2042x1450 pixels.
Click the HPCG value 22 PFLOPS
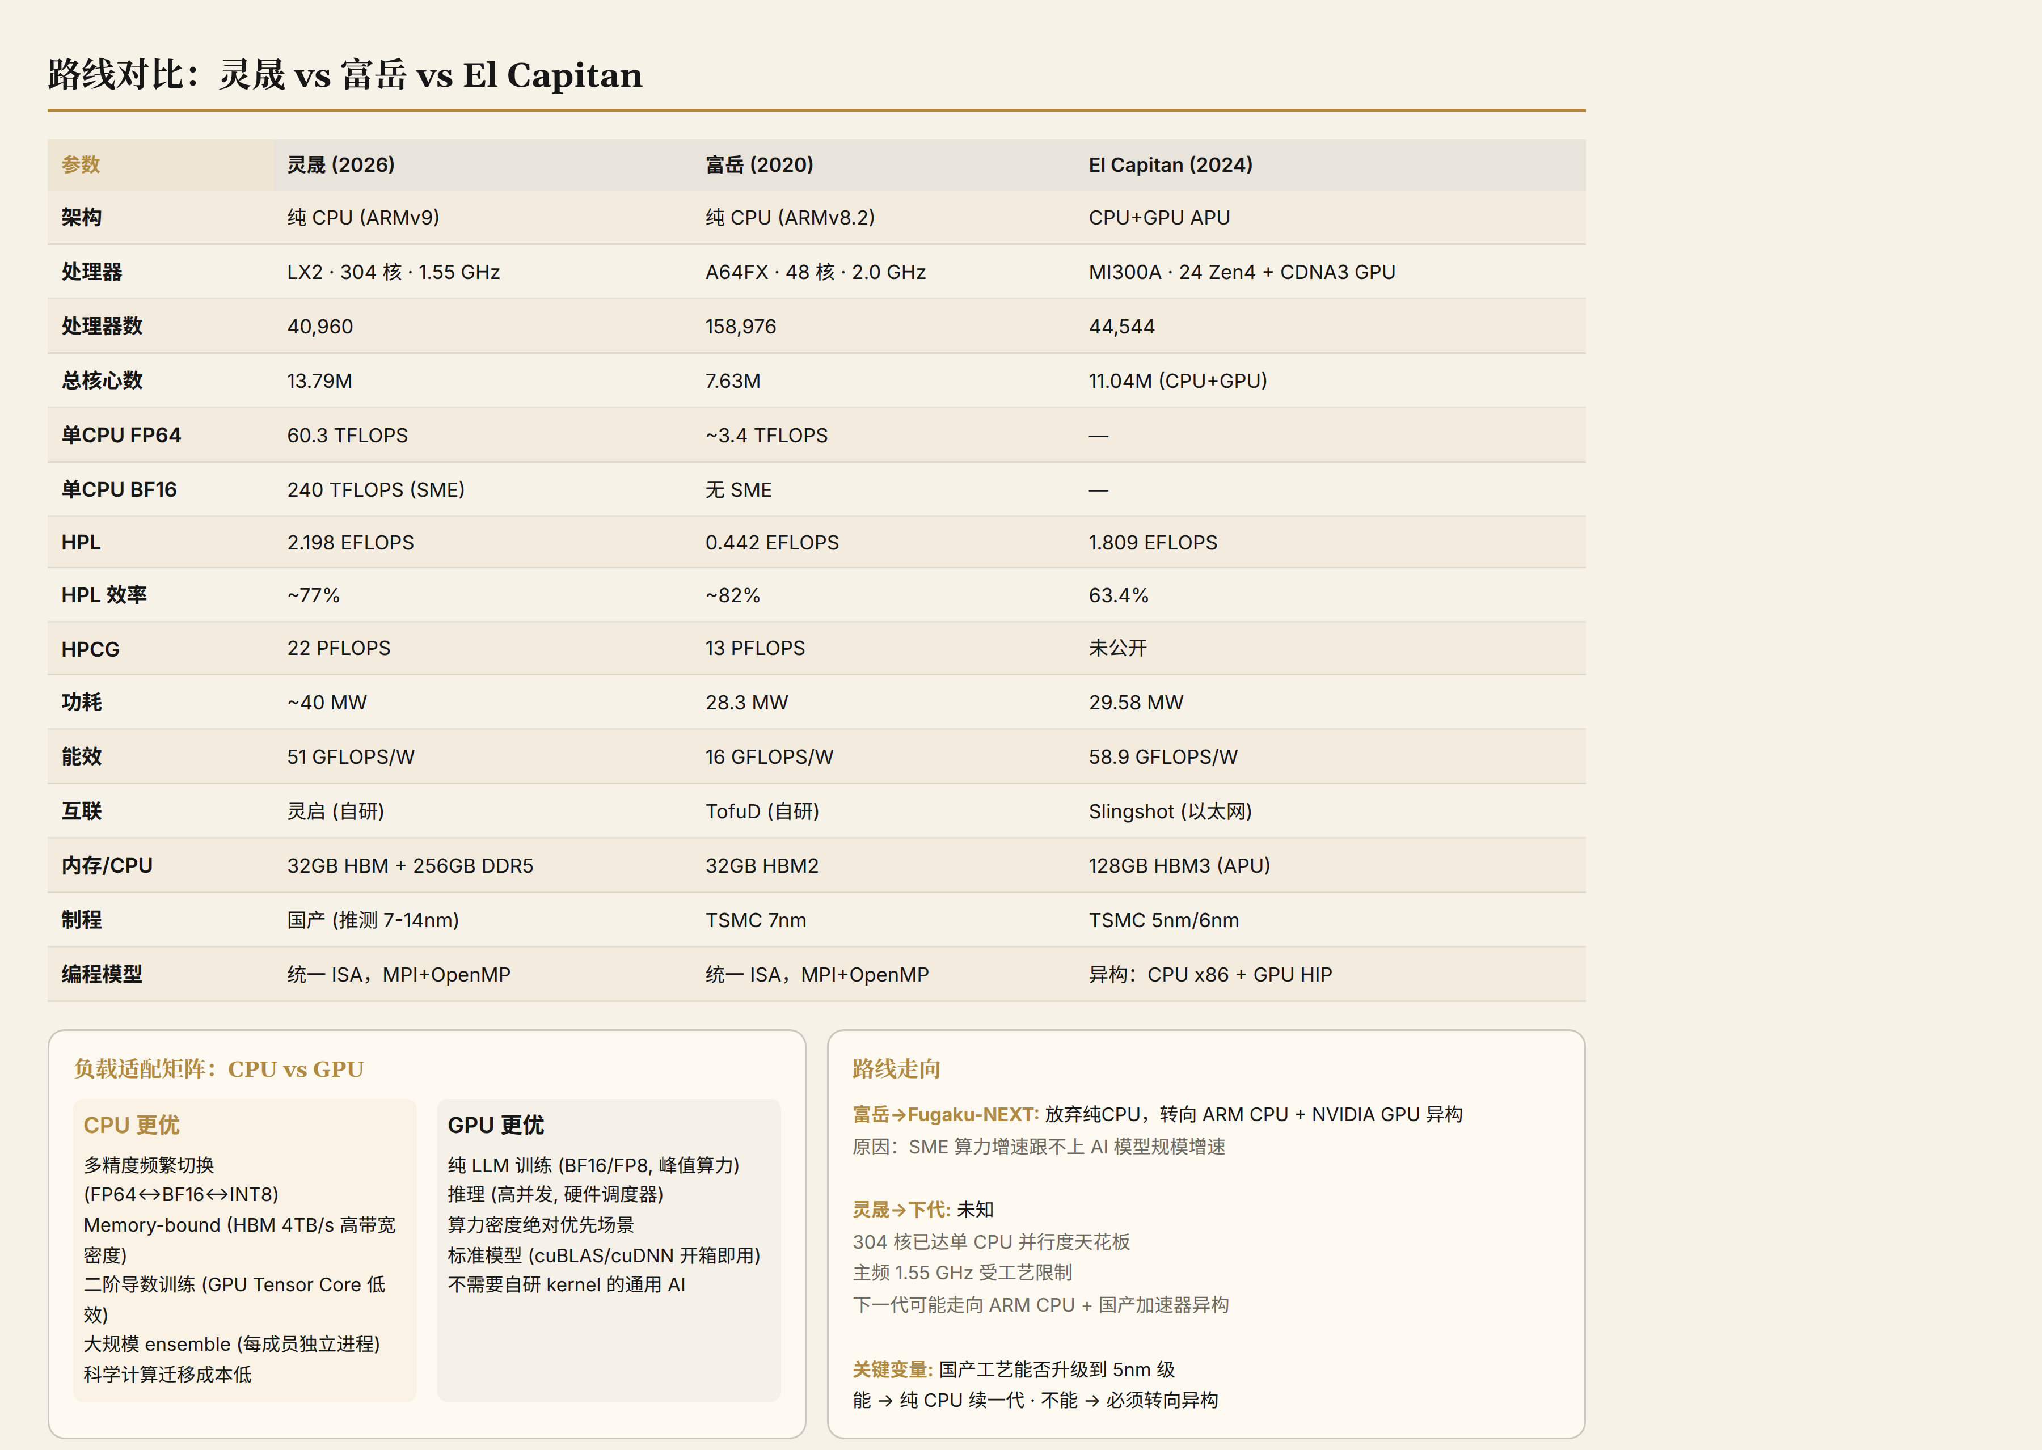[x=339, y=648]
